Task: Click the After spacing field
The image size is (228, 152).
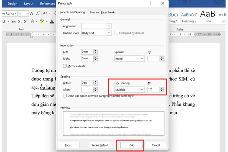Action: (87, 90)
